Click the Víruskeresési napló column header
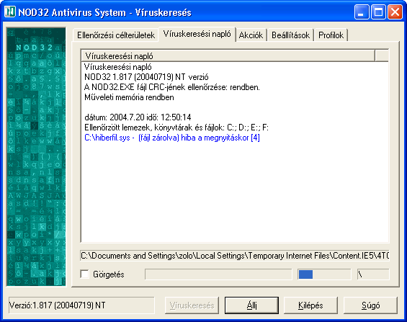Viewport: 407px width, 322px height. 228,55
